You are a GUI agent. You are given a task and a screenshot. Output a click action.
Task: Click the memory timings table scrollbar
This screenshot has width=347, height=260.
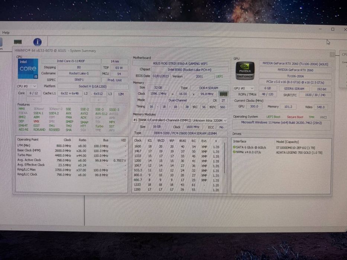[x=225, y=158]
